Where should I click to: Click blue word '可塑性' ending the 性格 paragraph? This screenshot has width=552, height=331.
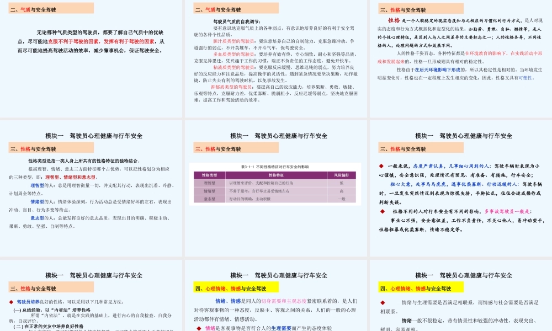click(526, 78)
